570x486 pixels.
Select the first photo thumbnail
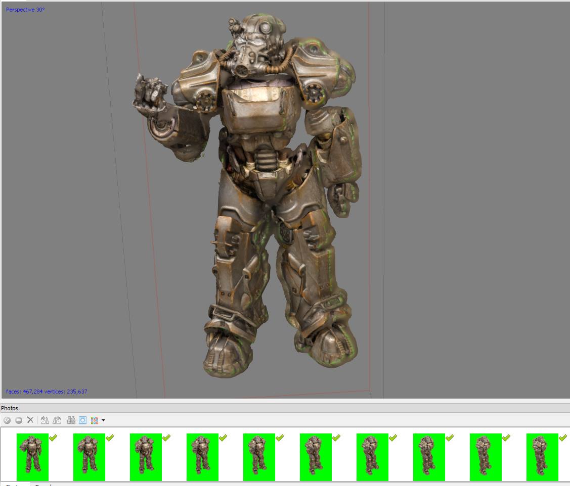coord(32,457)
